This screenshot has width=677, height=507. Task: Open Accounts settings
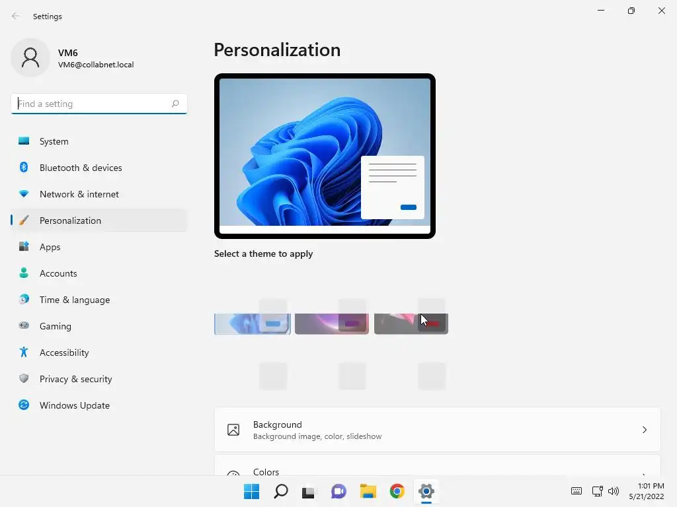tap(99, 273)
